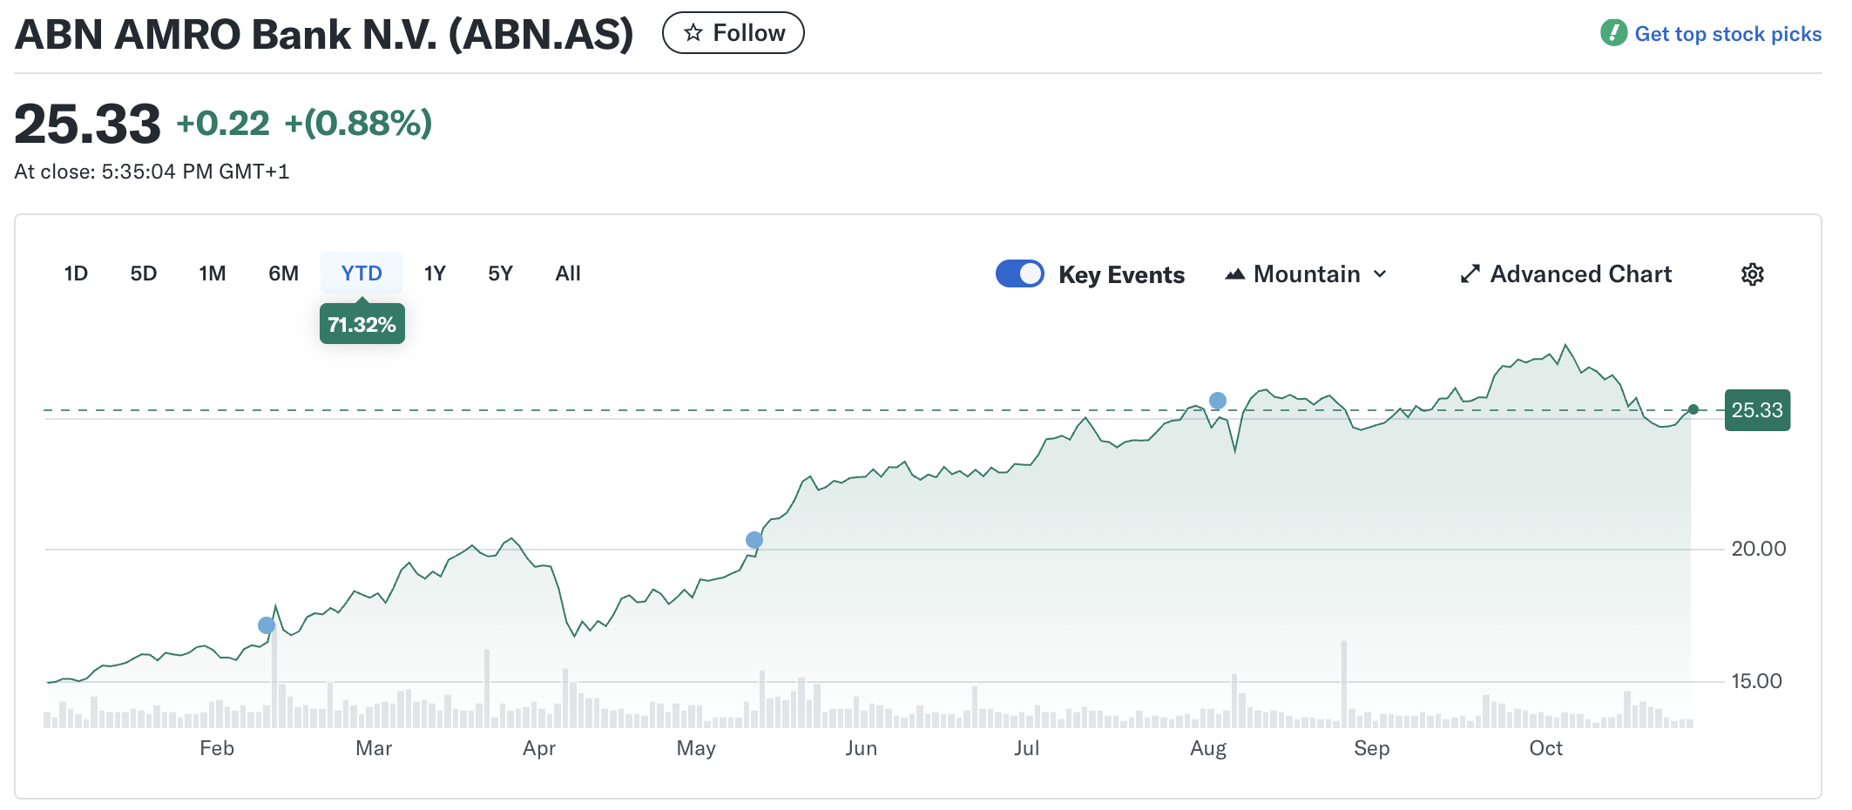Image resolution: width=1852 pixels, height=810 pixels.
Task: Click the Mountain chart type icon
Action: pos(1234,274)
